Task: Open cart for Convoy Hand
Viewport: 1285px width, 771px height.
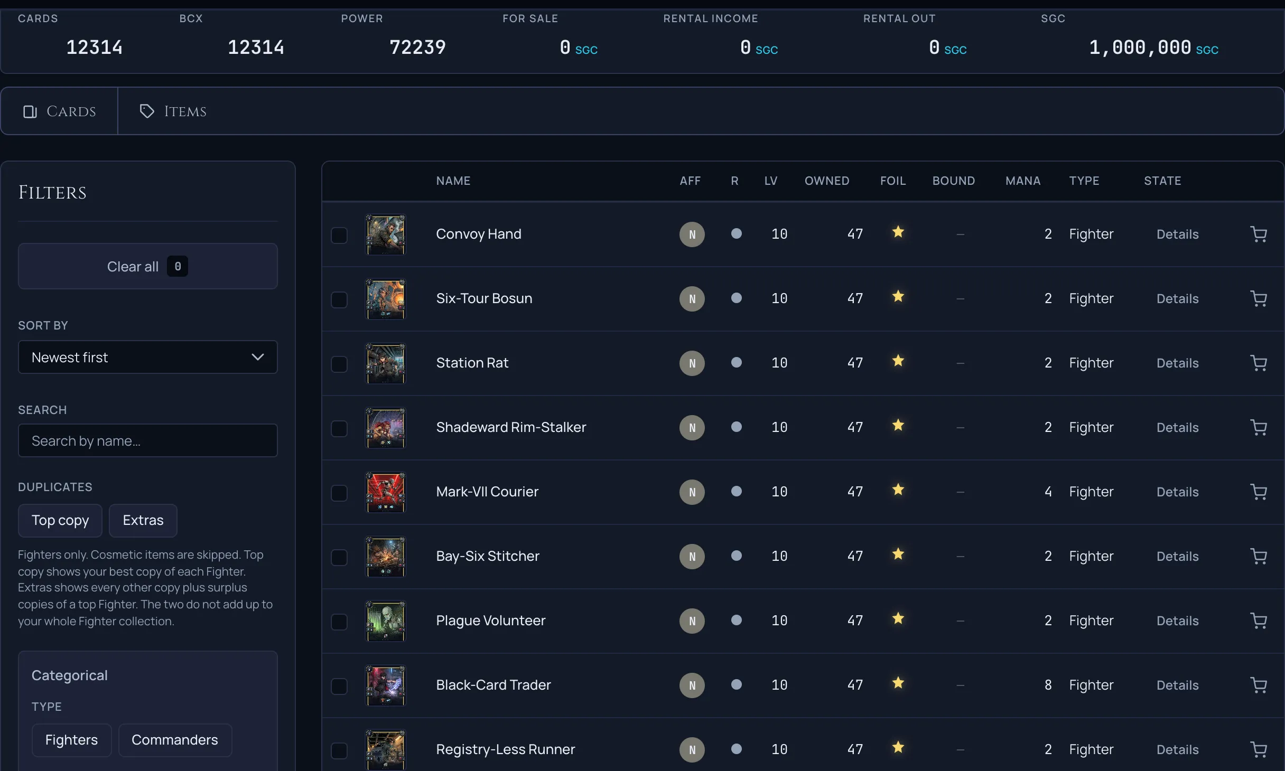Action: click(1259, 234)
